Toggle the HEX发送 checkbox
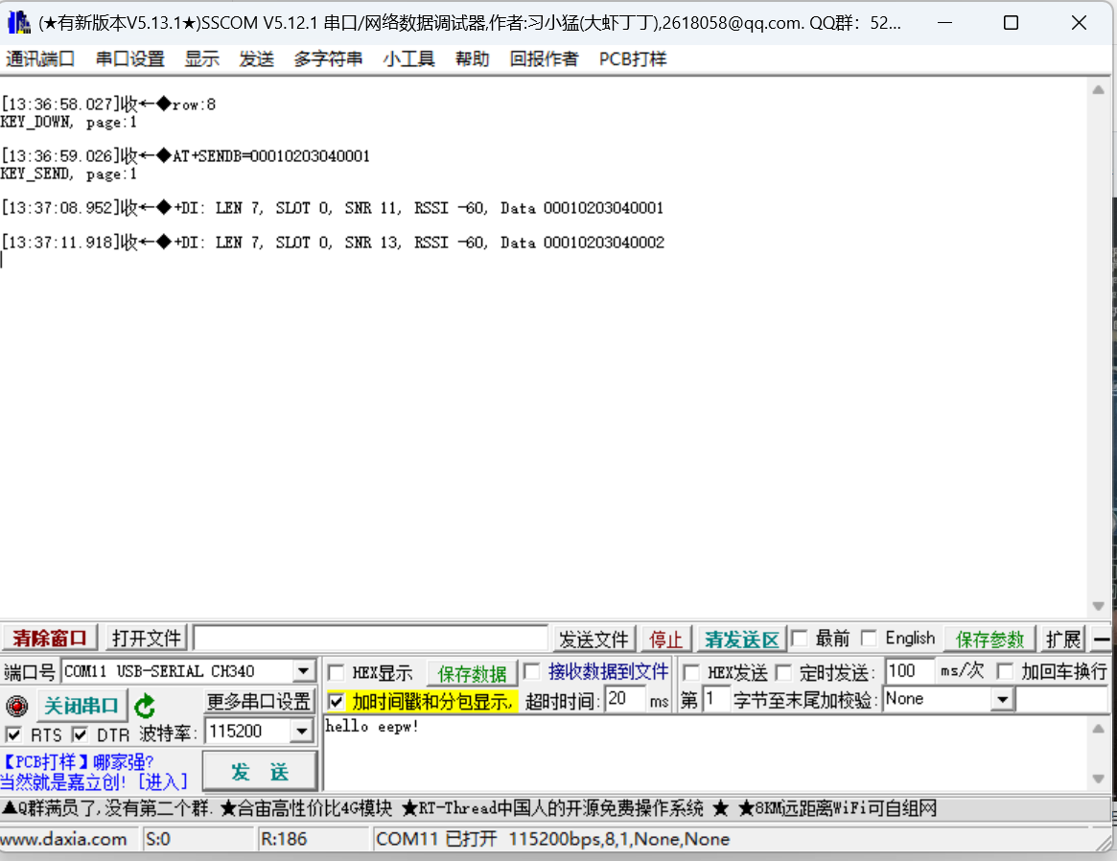 coord(690,672)
